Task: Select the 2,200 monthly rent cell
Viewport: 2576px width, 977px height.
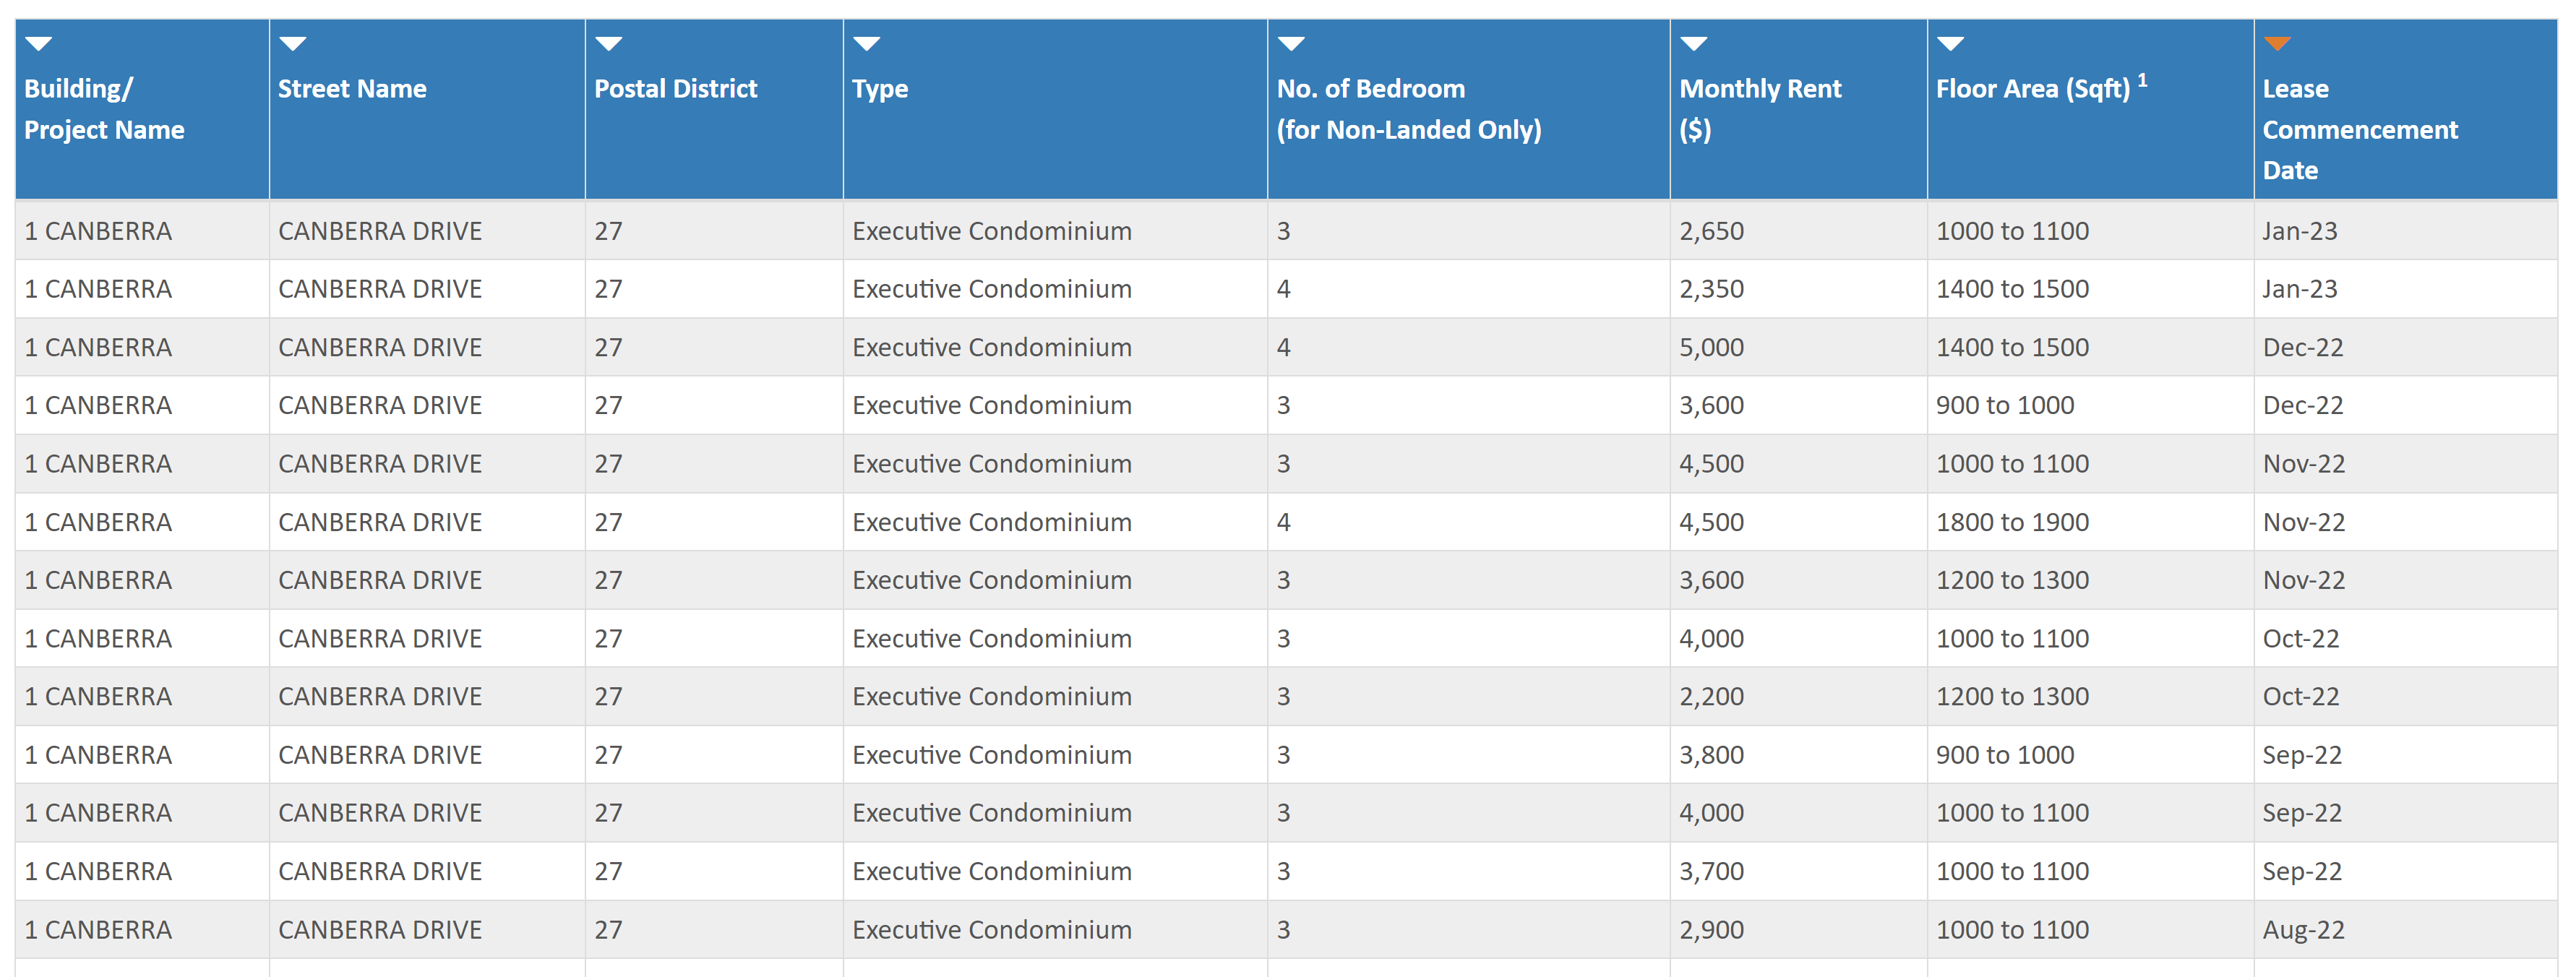Action: point(1711,696)
